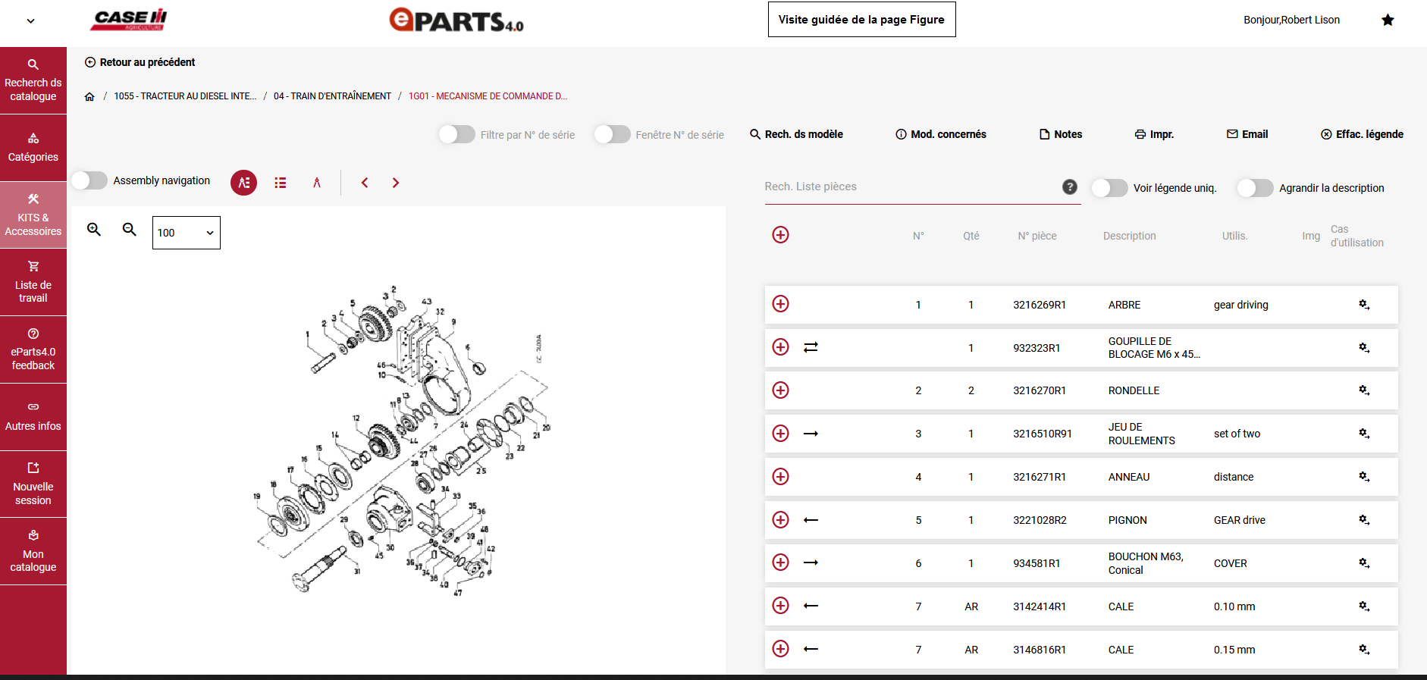
Task: Click the Case IH Agriculture logo
Action: pyautogui.click(x=129, y=20)
